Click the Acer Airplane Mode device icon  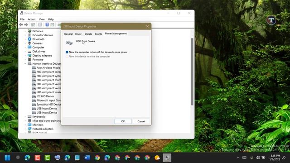coord(34,67)
